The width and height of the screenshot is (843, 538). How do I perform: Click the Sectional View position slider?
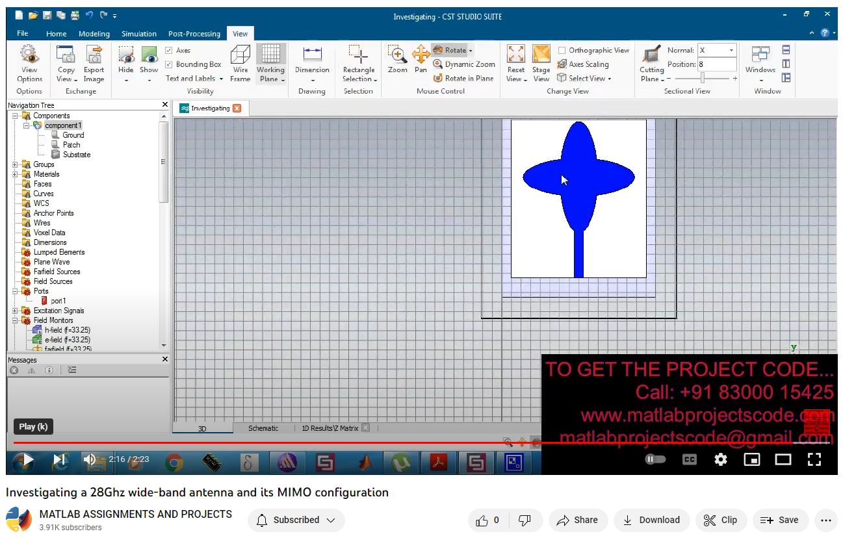(702, 78)
